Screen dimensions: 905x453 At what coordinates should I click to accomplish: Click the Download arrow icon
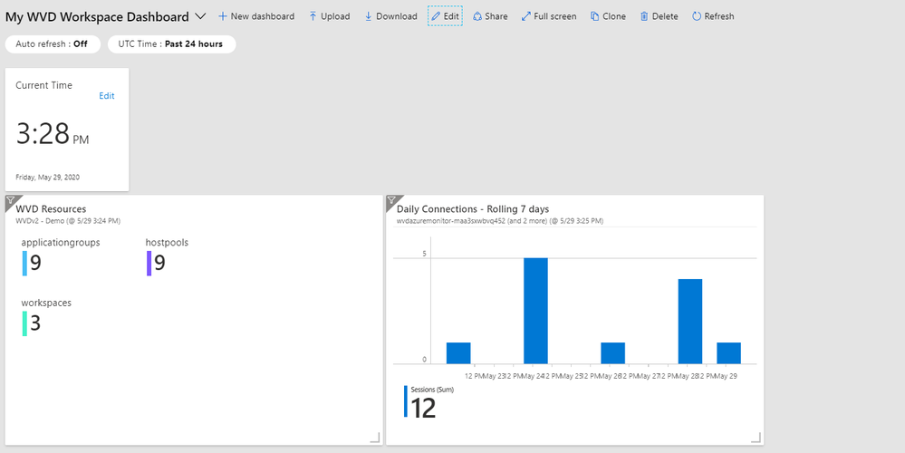coord(368,16)
